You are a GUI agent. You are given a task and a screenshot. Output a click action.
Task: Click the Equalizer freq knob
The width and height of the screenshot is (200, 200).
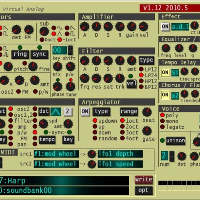point(166,48)
